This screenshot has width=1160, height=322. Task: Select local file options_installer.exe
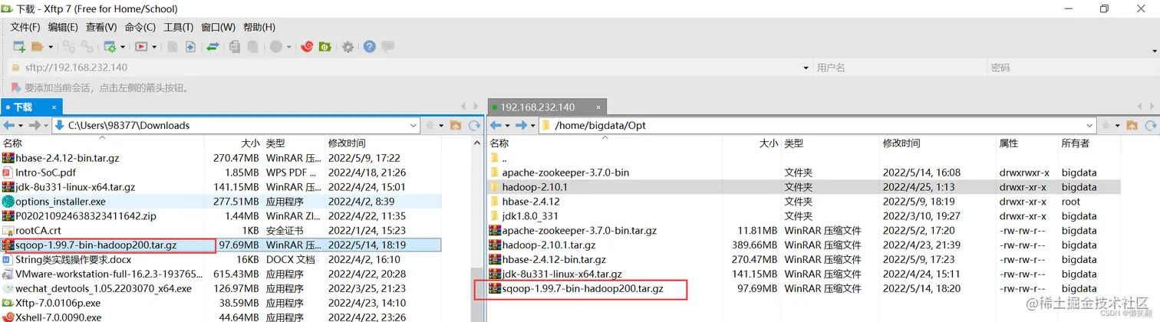coord(221,202)
